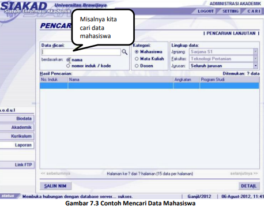Click the magnifying glass search icon
264x210 pixels.
[125, 52]
